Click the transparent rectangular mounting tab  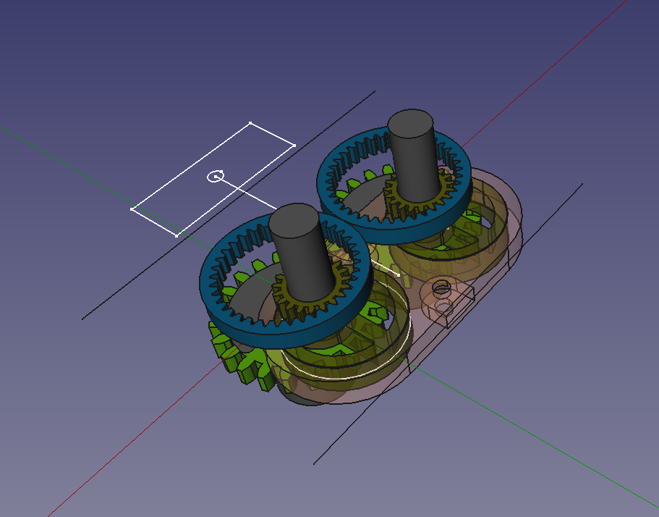(x=454, y=304)
